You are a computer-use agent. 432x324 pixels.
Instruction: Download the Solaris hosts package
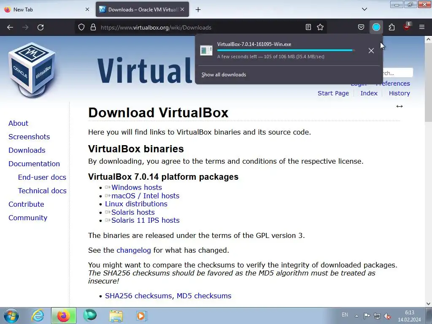click(133, 212)
